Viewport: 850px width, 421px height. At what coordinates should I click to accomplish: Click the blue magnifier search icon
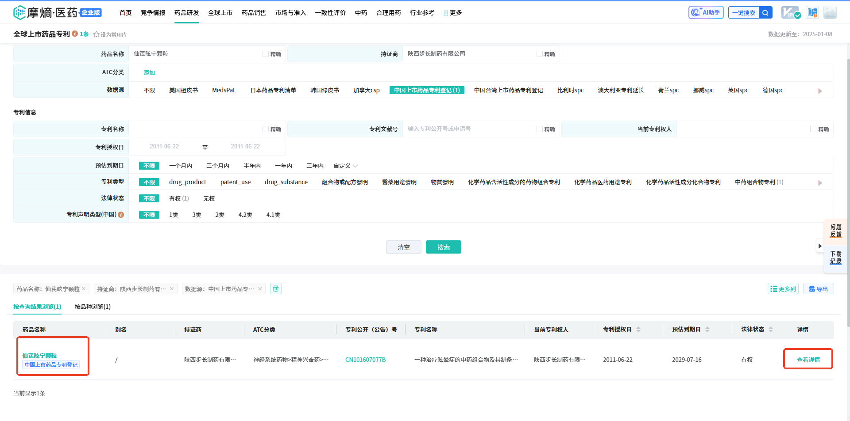click(765, 12)
